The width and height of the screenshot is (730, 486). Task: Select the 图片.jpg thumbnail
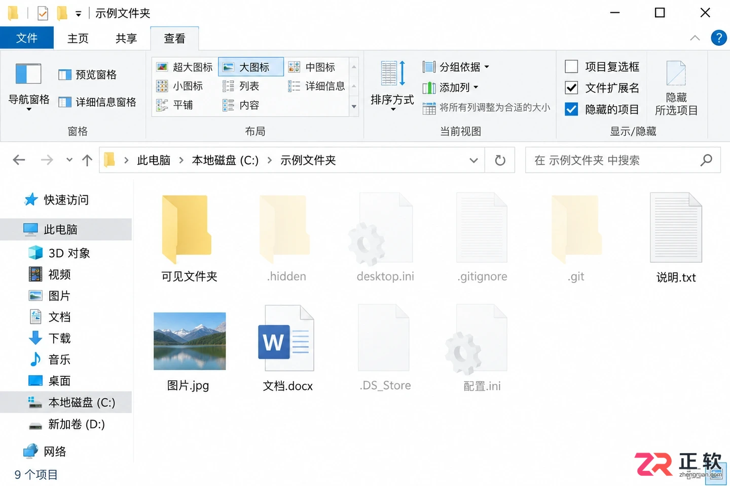tap(190, 341)
